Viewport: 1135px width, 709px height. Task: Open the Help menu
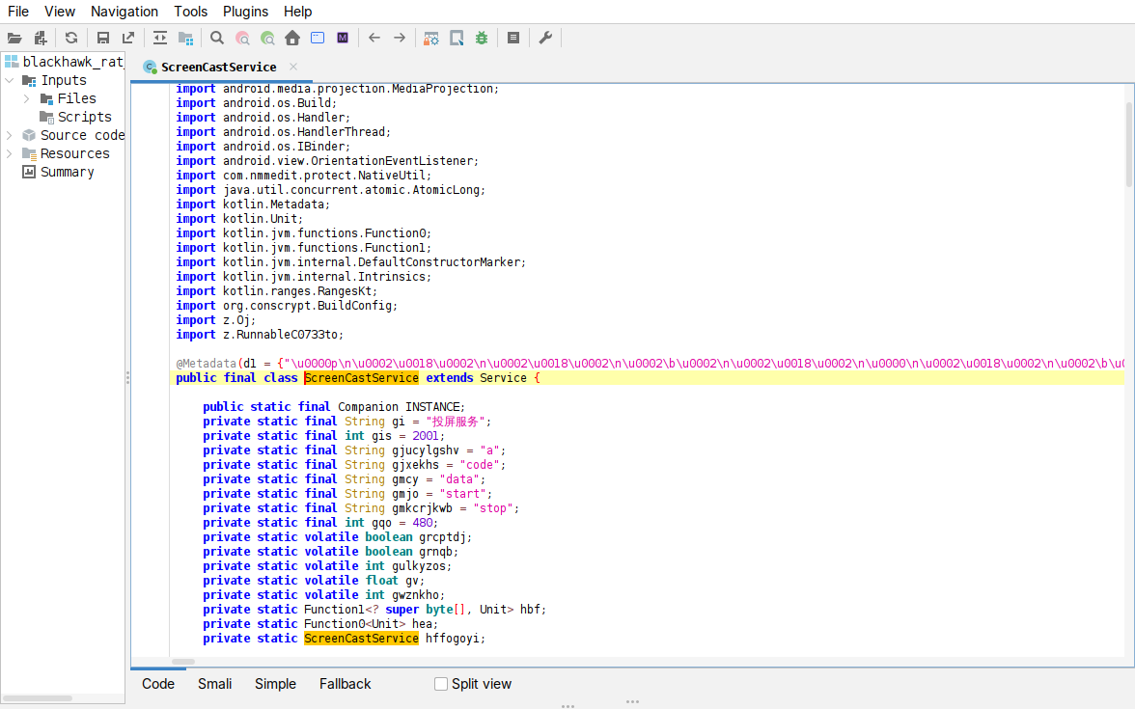(x=297, y=12)
